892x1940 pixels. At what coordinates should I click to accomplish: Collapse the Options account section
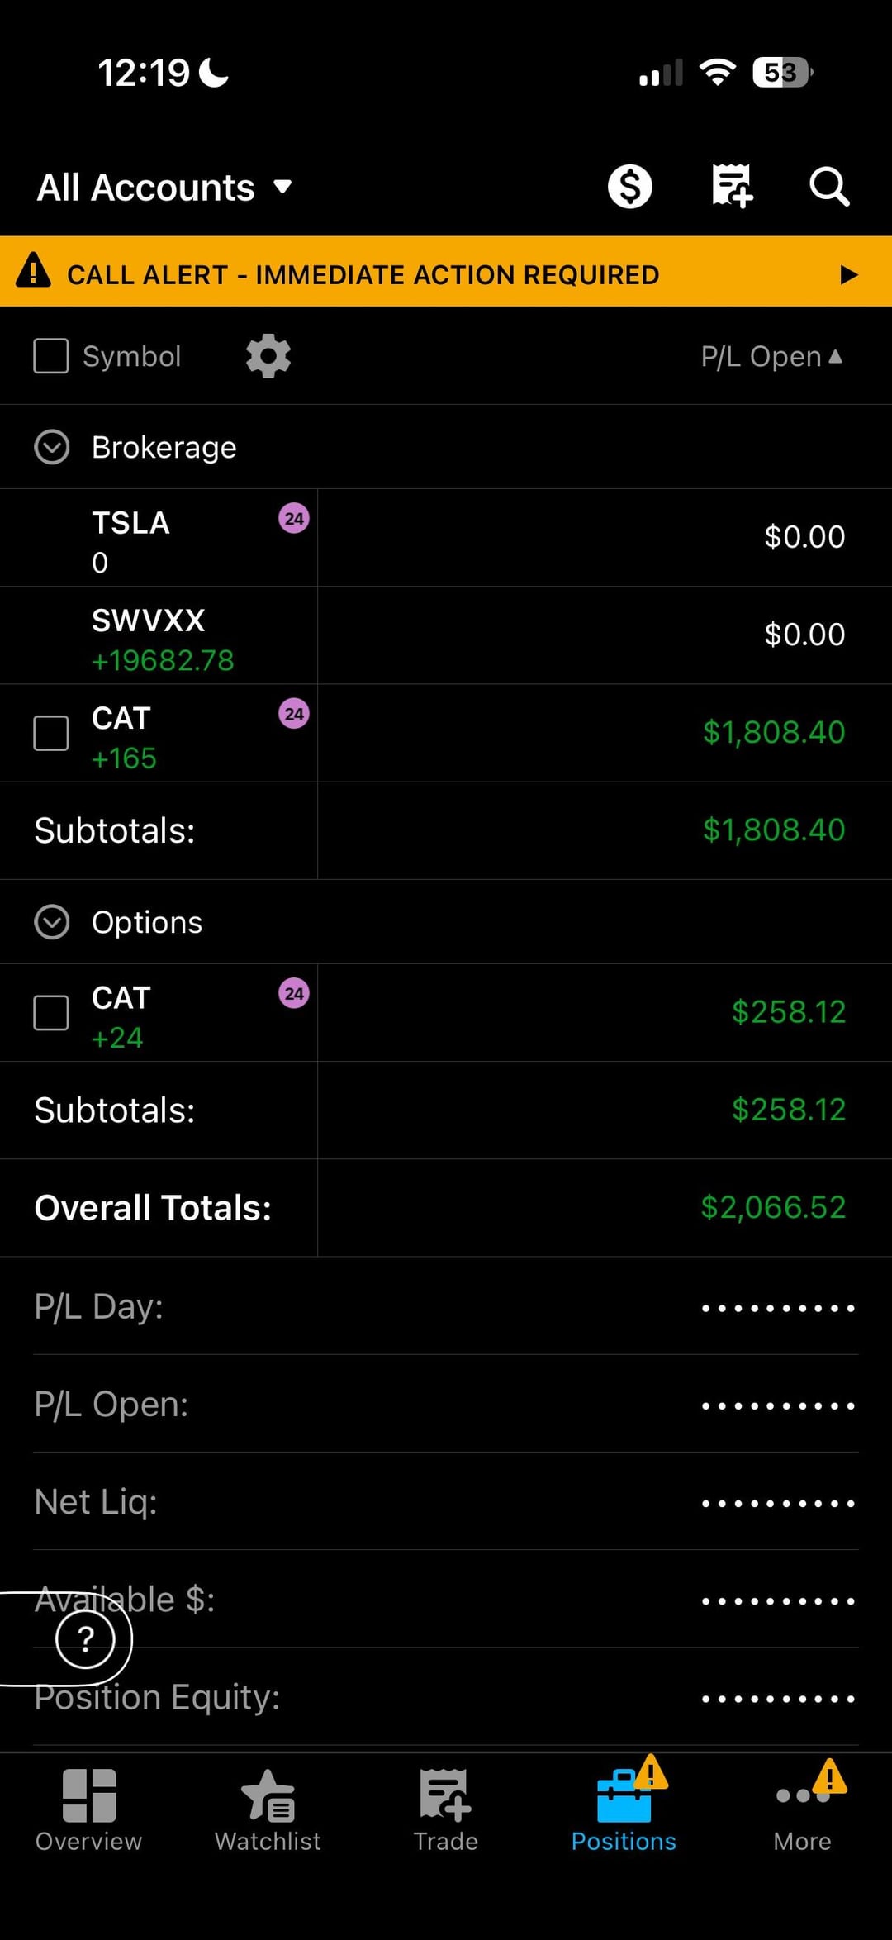tap(52, 922)
